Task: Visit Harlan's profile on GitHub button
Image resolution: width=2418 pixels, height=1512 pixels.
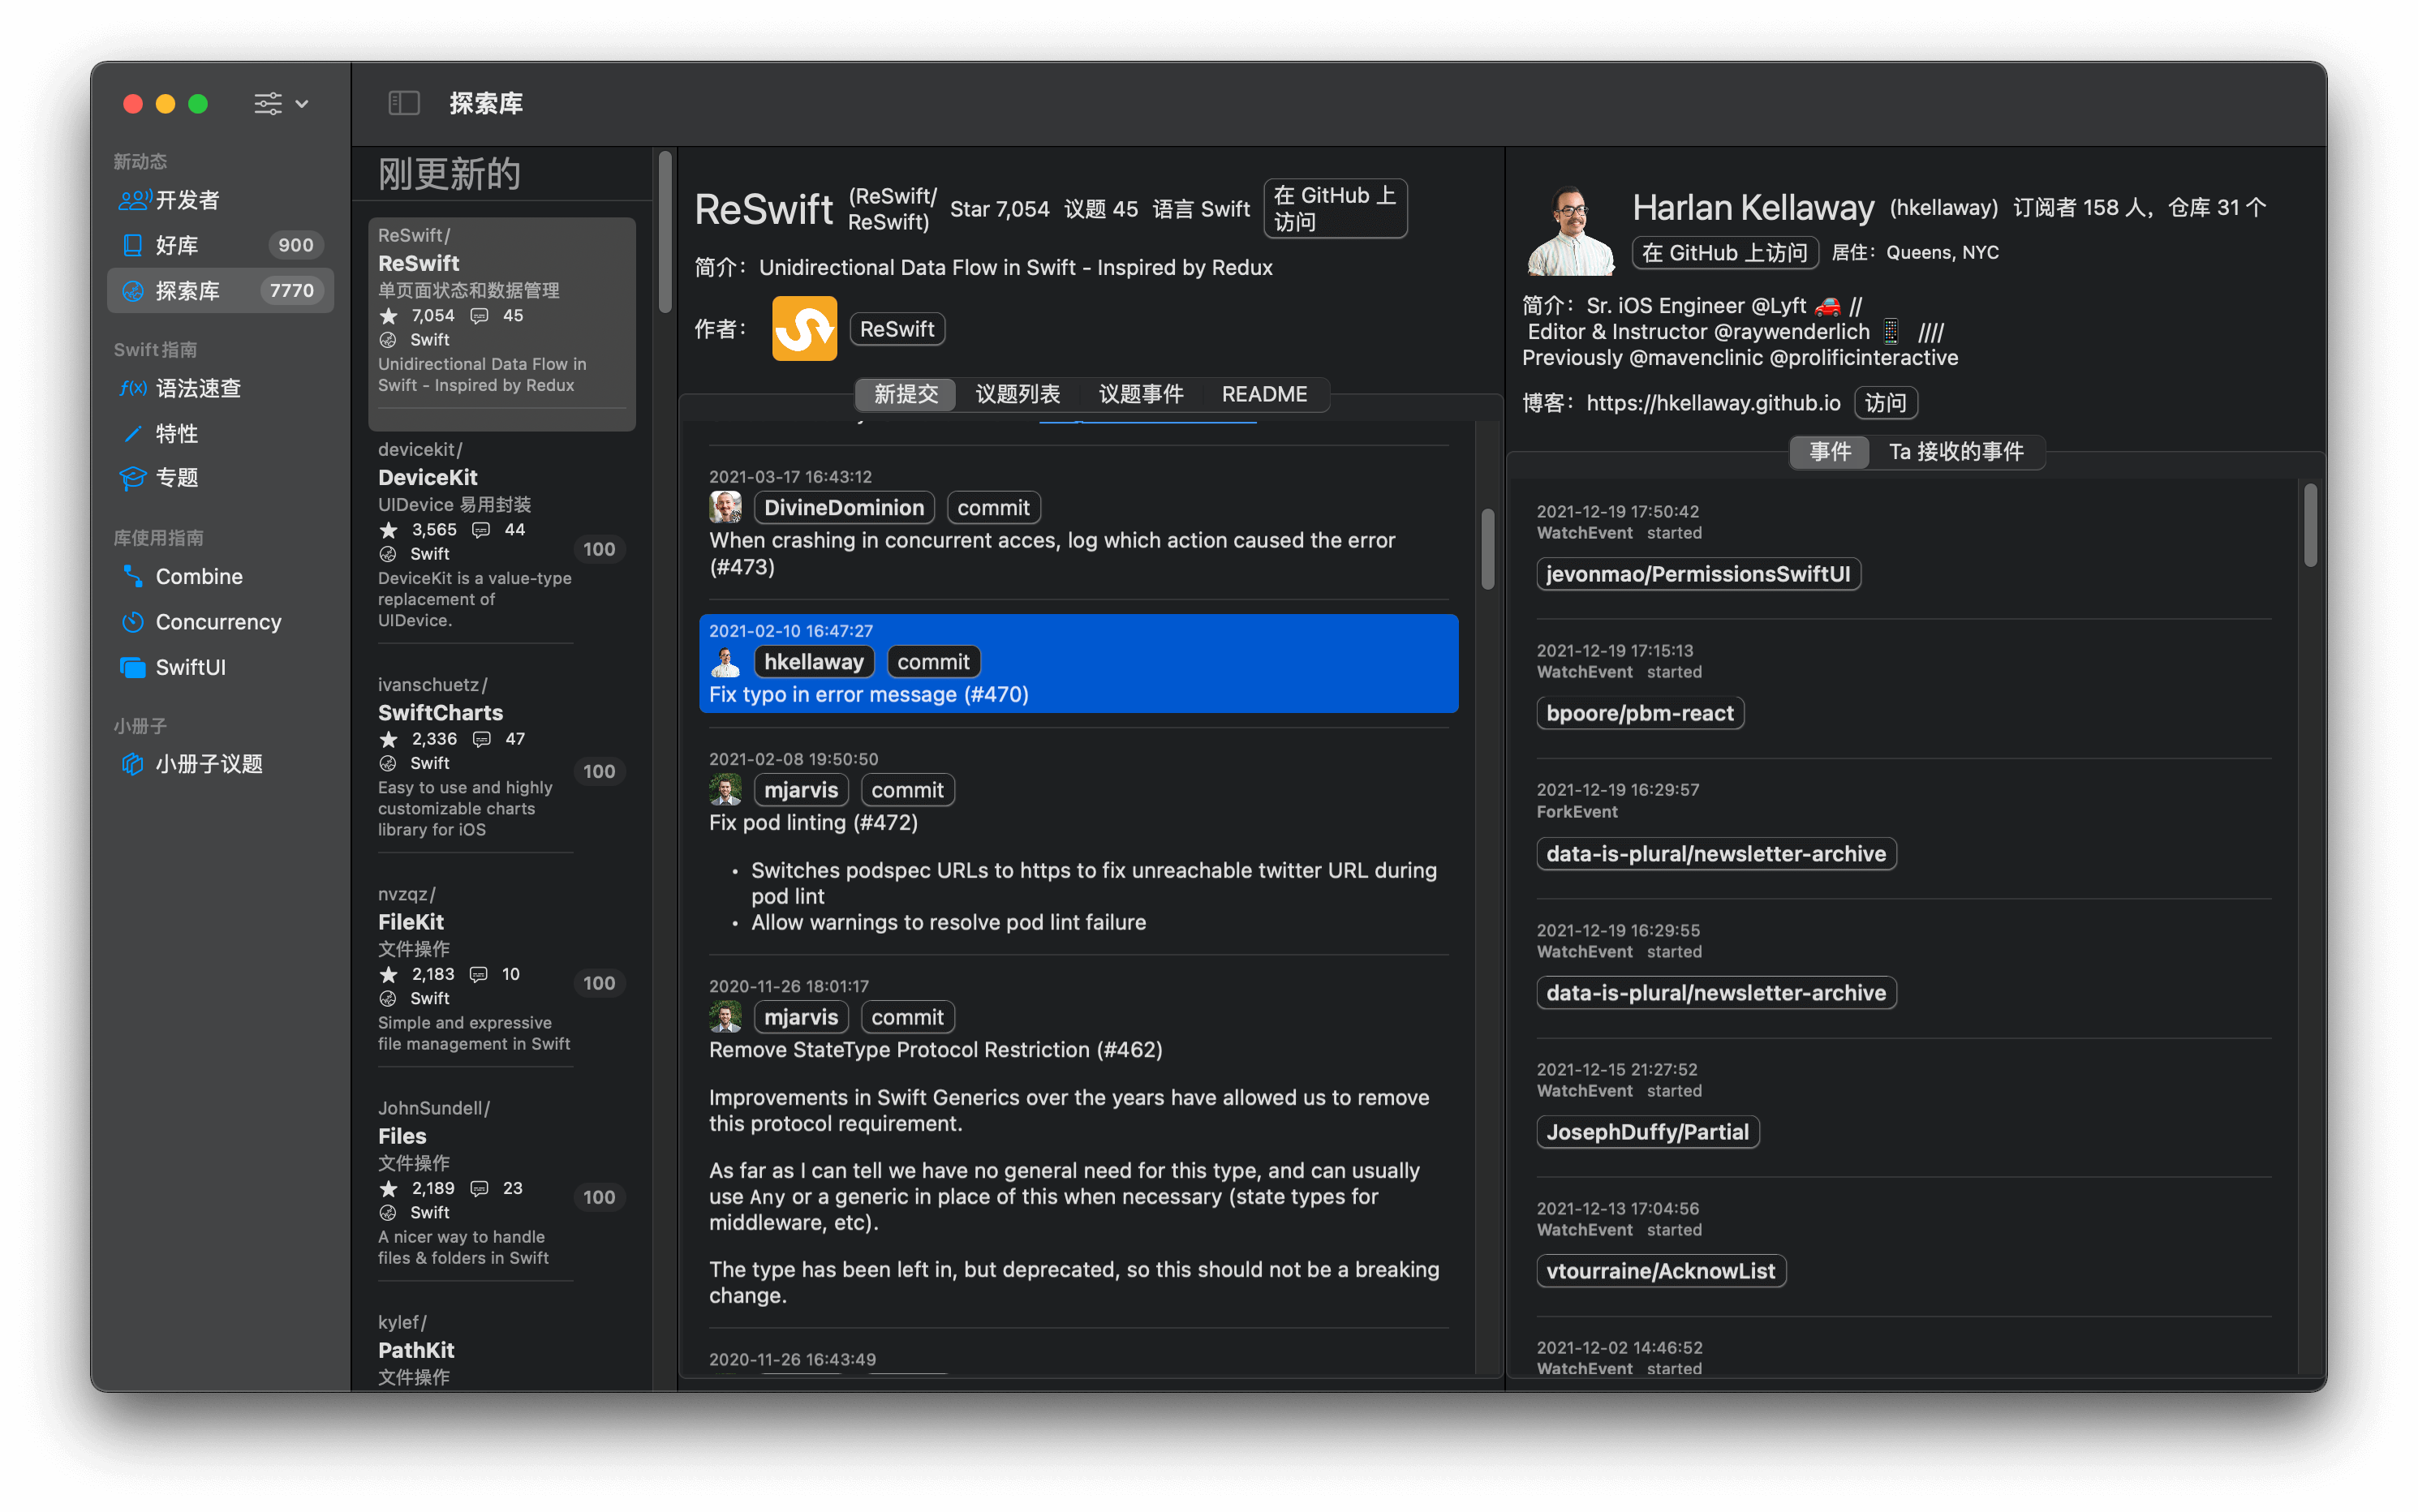Action: point(1724,253)
